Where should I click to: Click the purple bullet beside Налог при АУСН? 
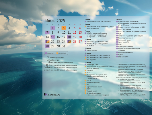(x=85, y=64)
